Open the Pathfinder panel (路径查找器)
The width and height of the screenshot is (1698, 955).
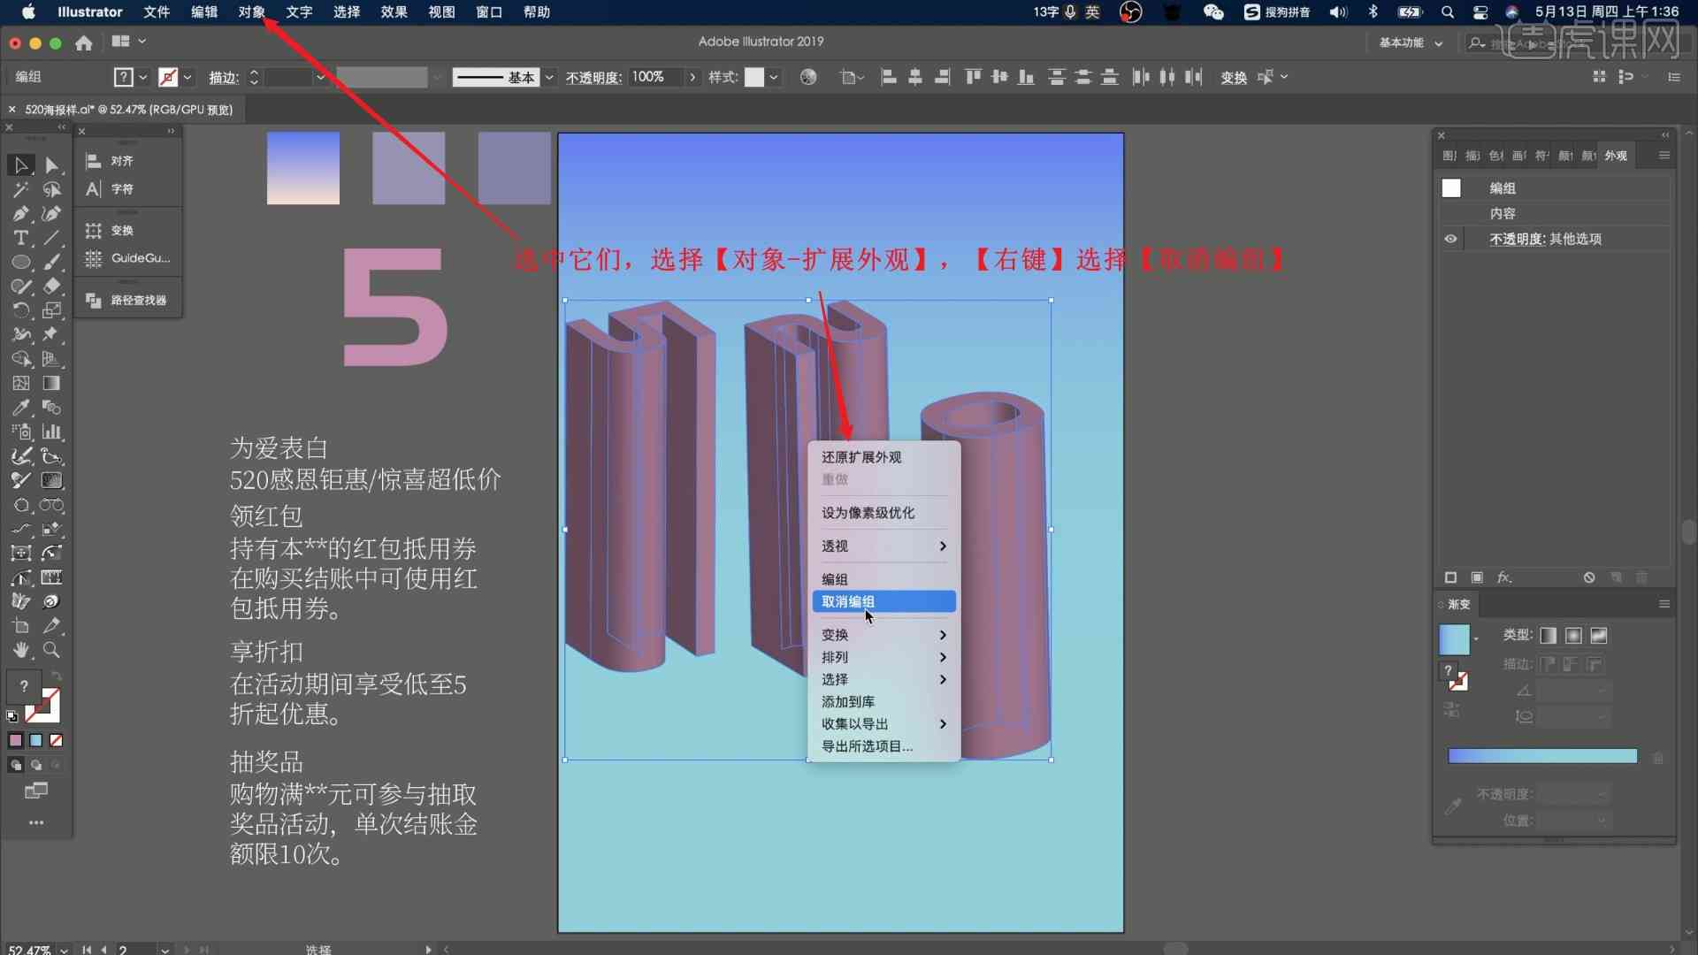click(x=128, y=301)
